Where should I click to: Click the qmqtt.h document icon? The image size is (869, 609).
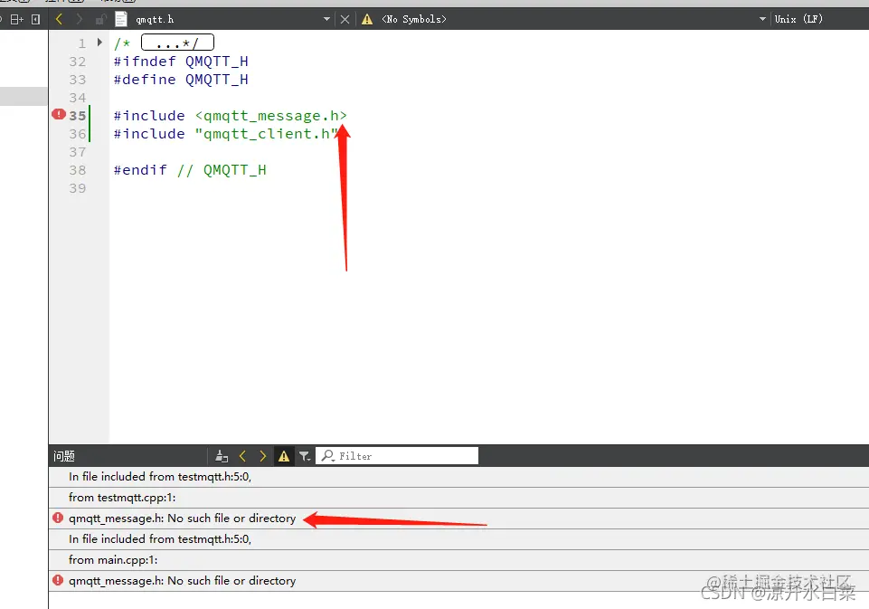click(121, 19)
